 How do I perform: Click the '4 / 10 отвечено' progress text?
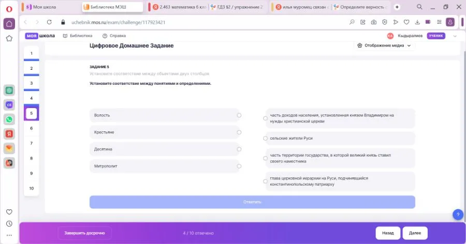pos(198,233)
